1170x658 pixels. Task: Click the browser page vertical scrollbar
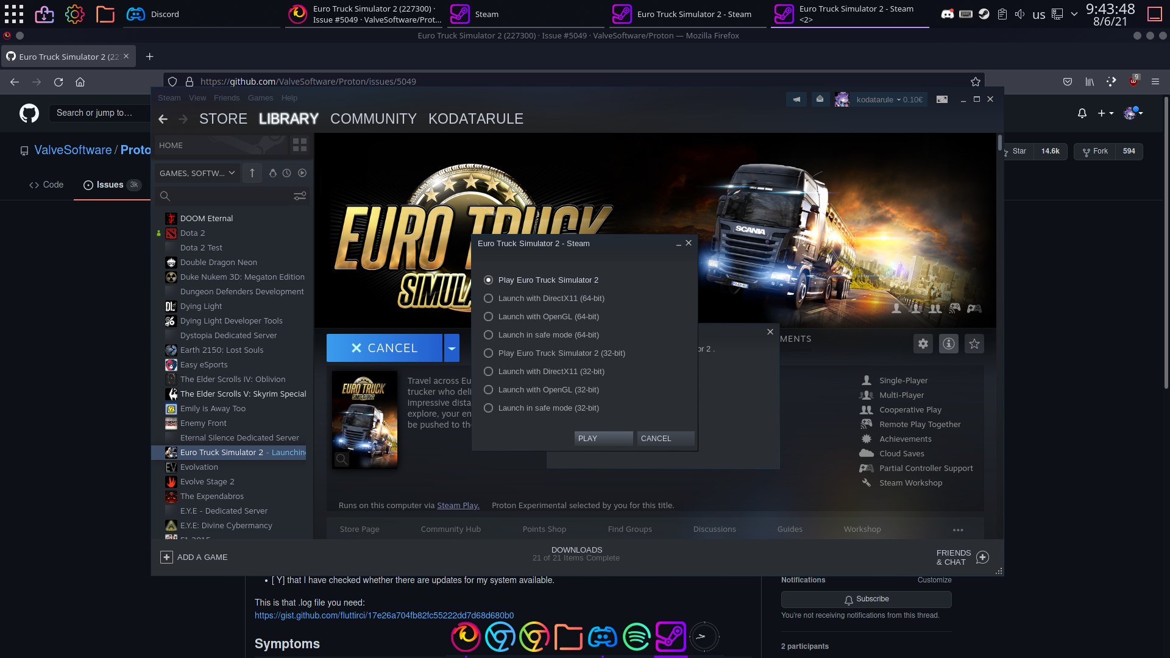click(x=1166, y=244)
